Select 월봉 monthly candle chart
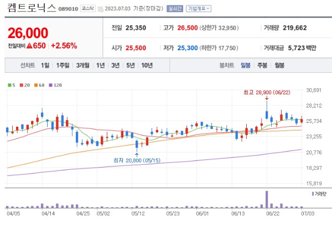The width and height of the screenshot is (332, 226). (279, 66)
